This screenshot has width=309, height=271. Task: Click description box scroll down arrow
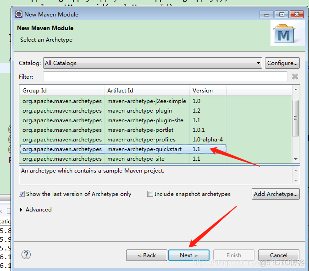(x=296, y=180)
